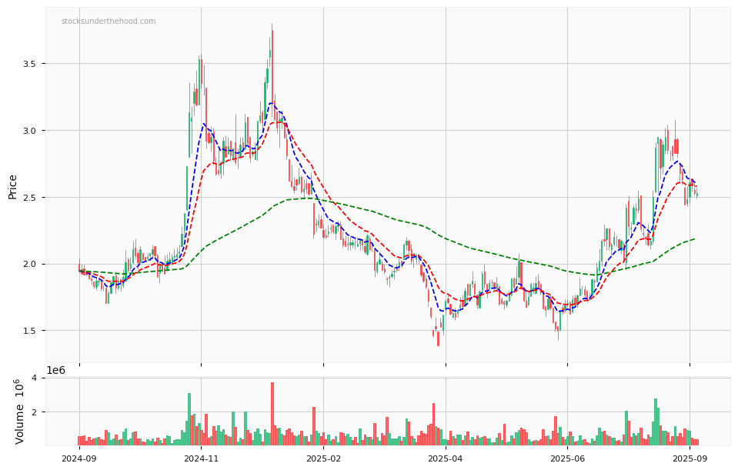This screenshot has height=470, width=738.
Task: Click the 2024-11 date axis label
Action: click(x=201, y=458)
